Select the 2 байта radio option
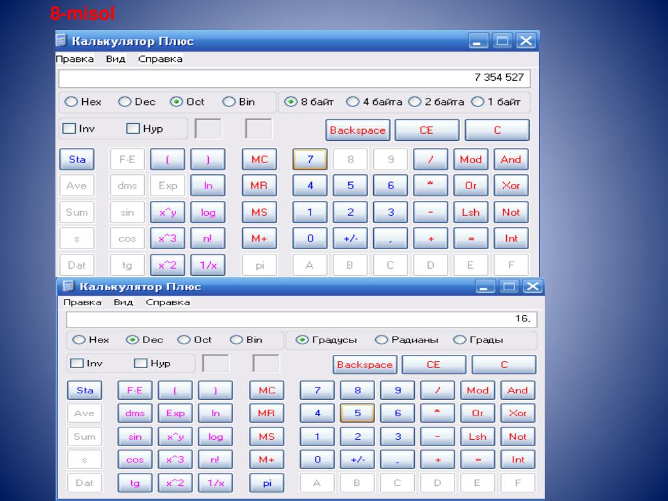This screenshot has height=501, width=668. 414,102
